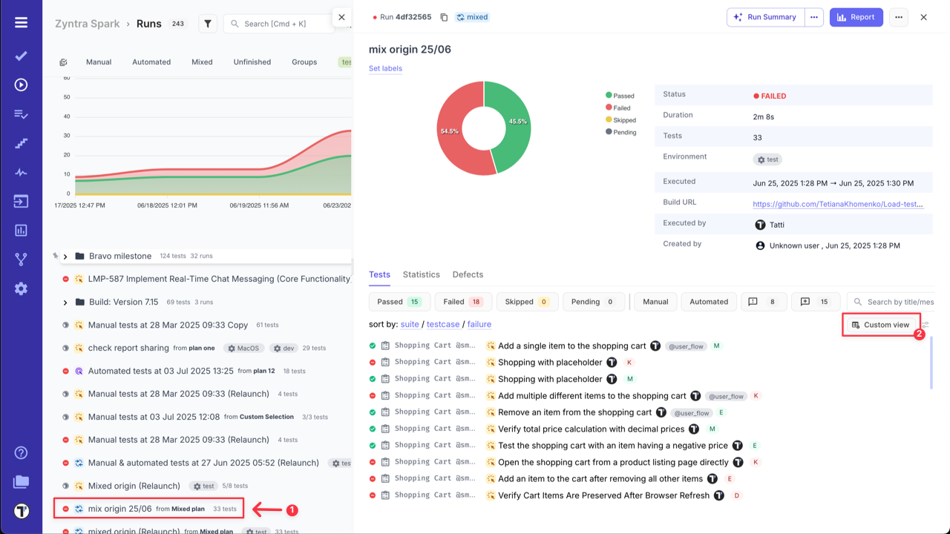Click the Help question-mark icon in the sidebar
This screenshot has height=534, width=950.
[21, 452]
